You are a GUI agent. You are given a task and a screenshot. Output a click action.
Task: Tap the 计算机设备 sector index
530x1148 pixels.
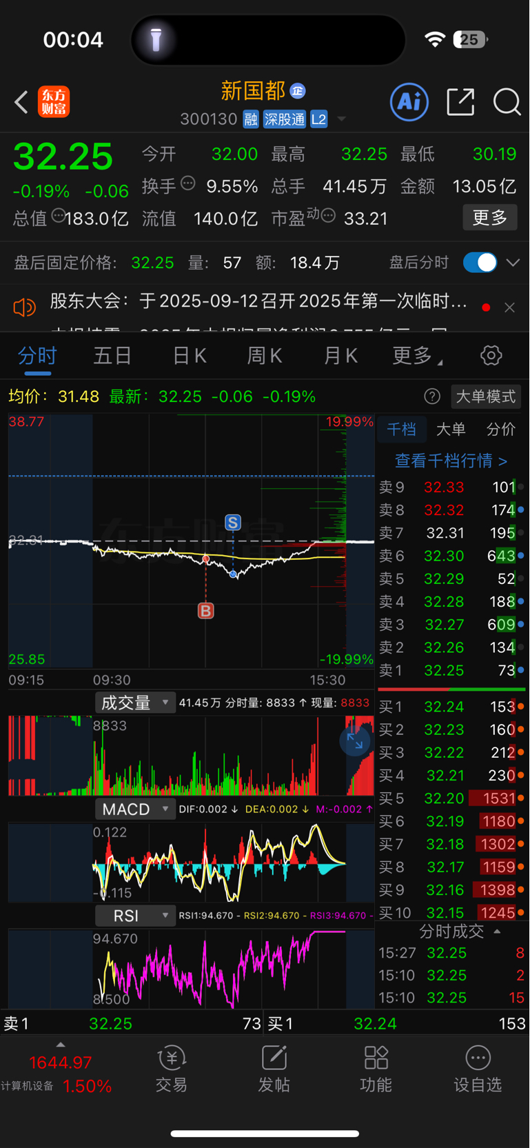[x=57, y=1074]
